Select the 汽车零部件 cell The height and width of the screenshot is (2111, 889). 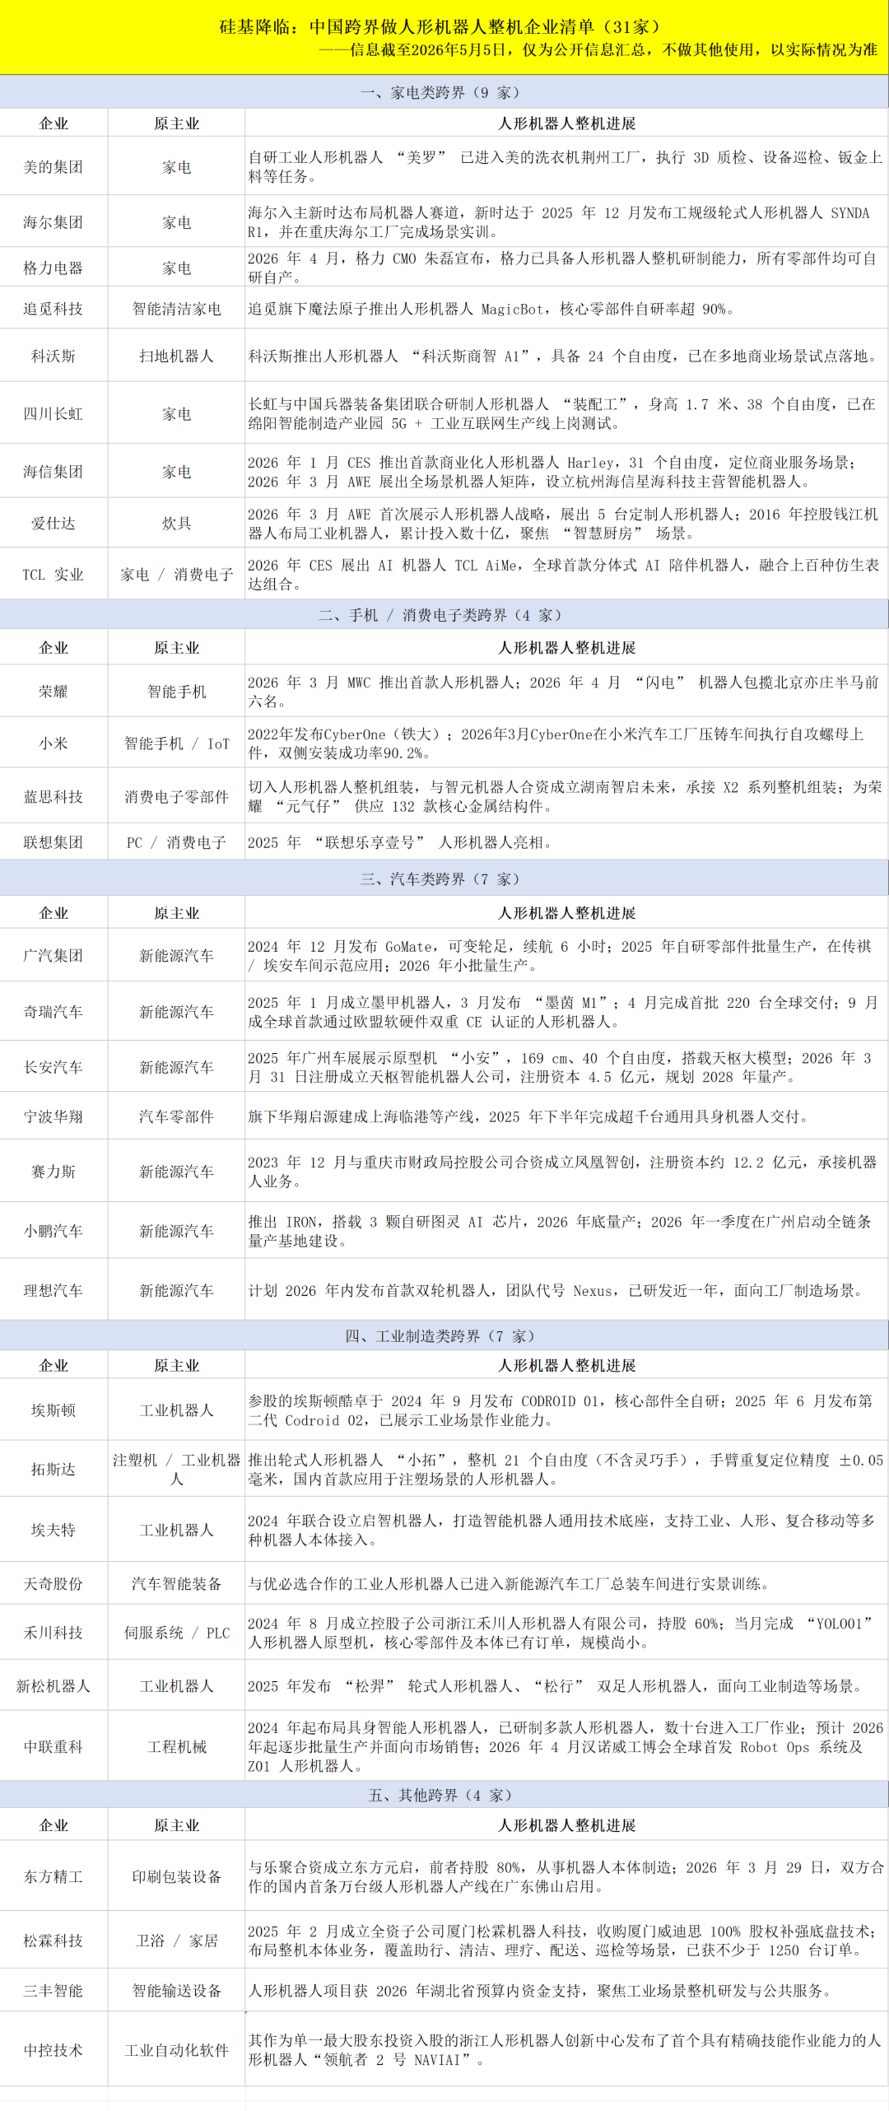pyautogui.click(x=176, y=1116)
